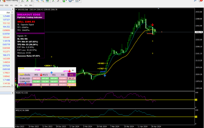Click the Ask column header
This screenshot has height=128, width=204.
click(x=8, y=13)
